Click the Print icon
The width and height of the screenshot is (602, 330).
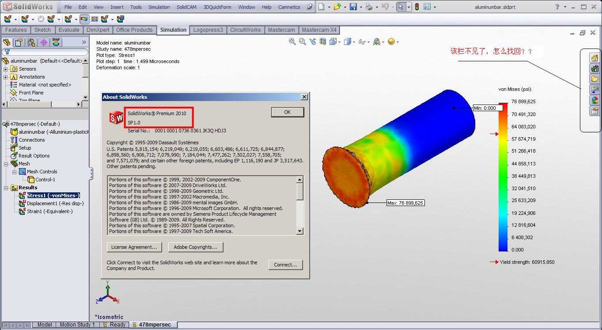pyautogui.click(x=369, y=7)
